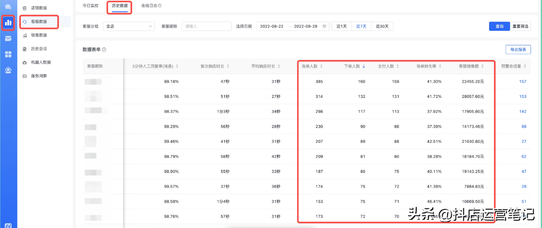542x228 pixels.
Task: Select the 近30天 quick range
Action: tap(382, 26)
